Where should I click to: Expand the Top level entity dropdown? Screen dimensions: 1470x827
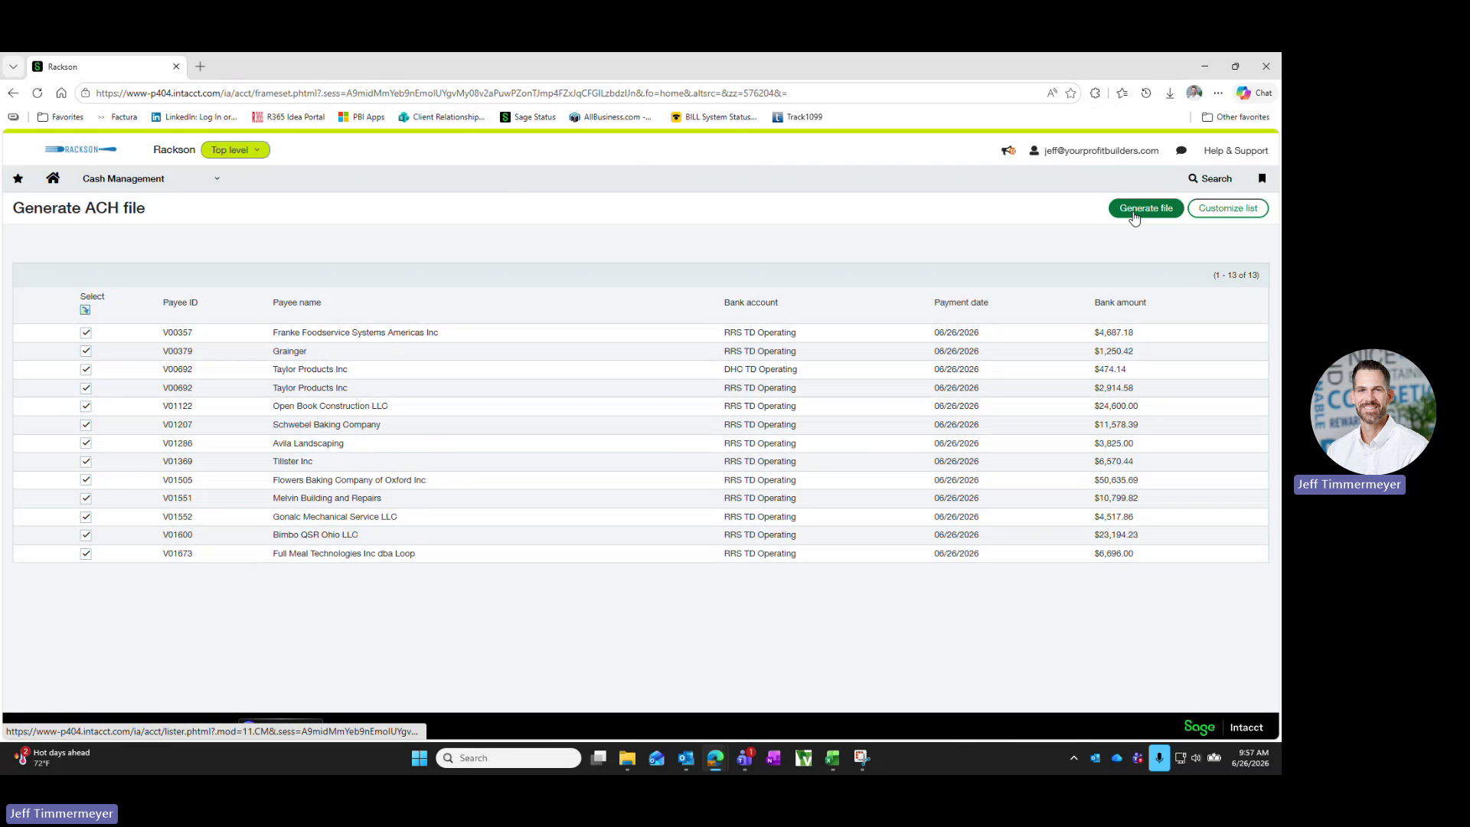[235, 150]
